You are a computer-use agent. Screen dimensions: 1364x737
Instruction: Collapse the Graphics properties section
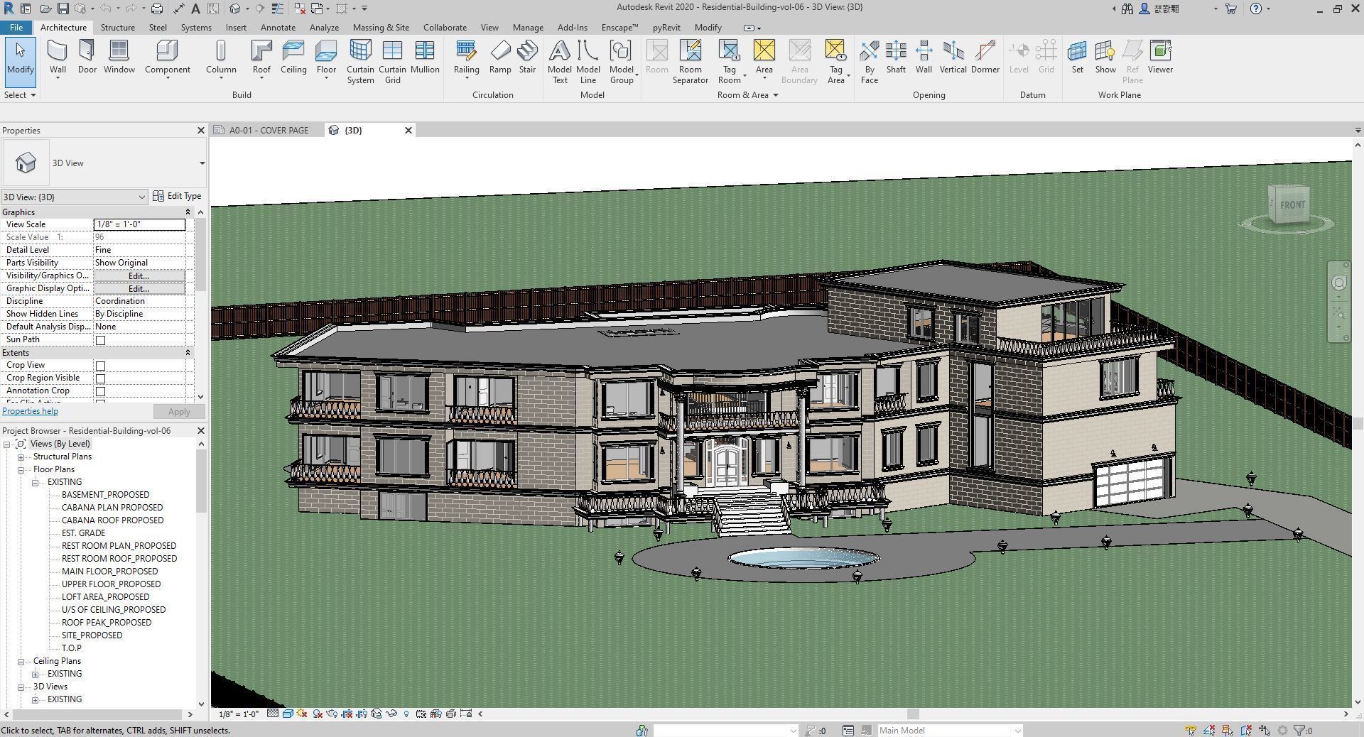tap(188, 212)
